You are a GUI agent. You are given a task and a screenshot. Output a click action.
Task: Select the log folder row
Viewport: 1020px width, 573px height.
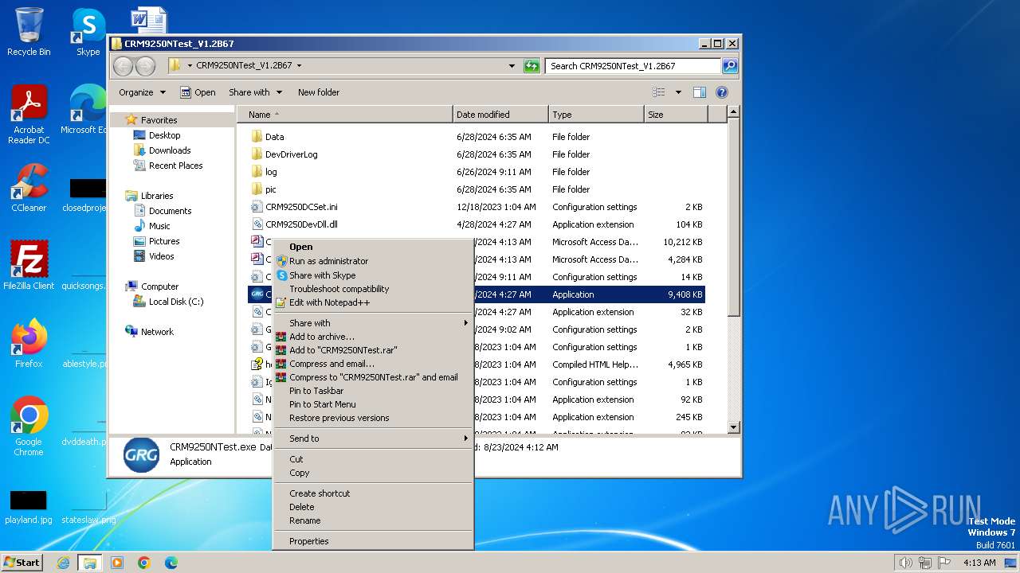tap(477, 172)
